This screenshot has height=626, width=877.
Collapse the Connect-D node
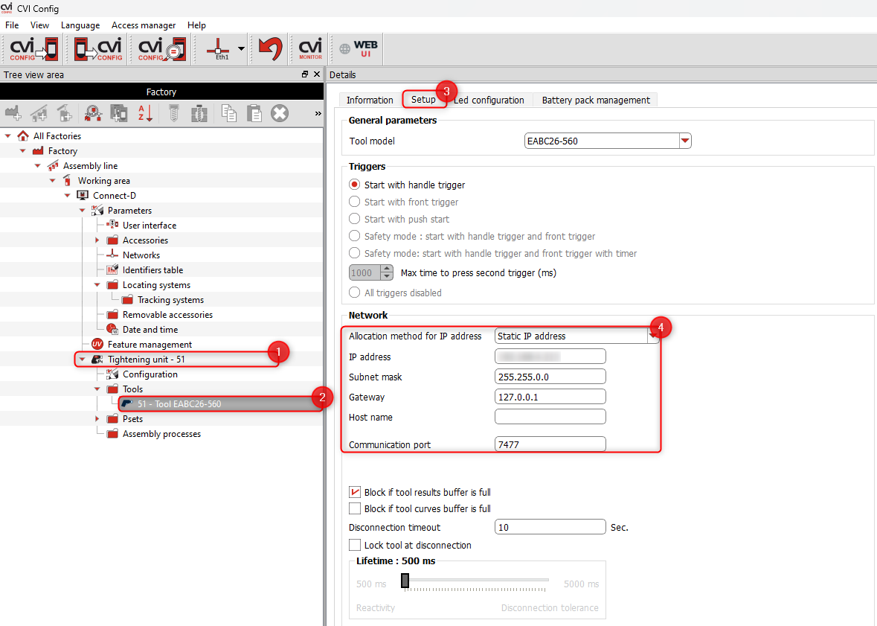click(x=67, y=196)
